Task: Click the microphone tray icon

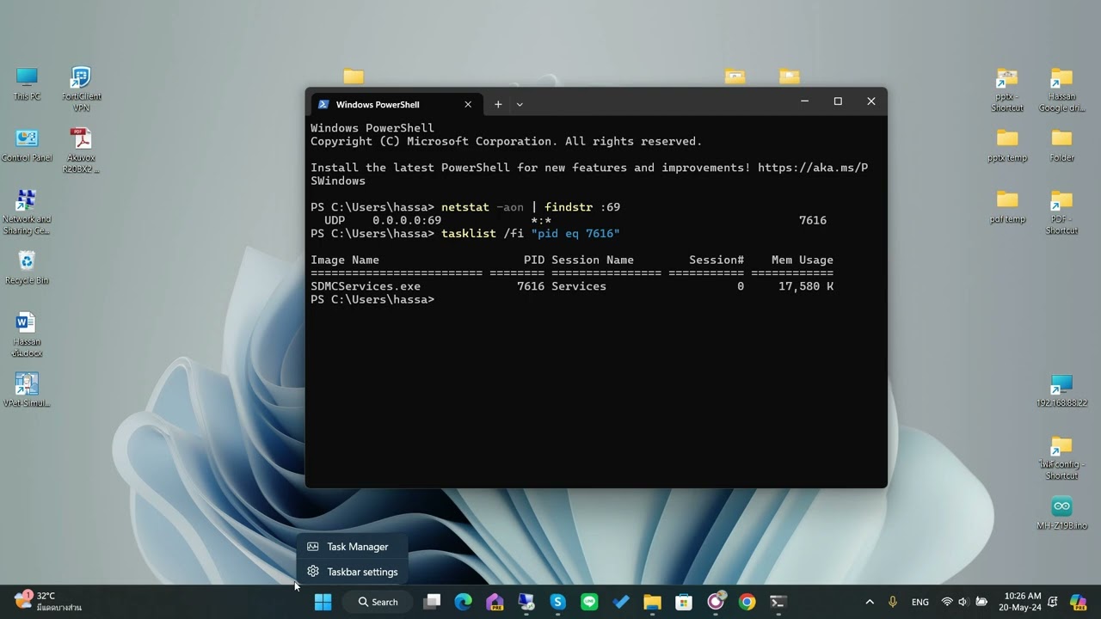Action: (894, 602)
